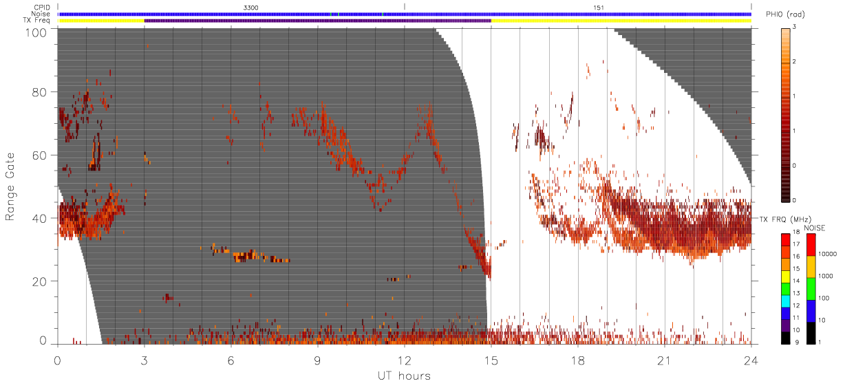Click the blue Noise strip at the top
This screenshot has width=845, height=390.
(x=405, y=14)
